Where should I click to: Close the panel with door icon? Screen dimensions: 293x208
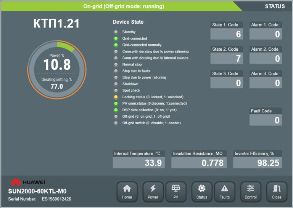click(x=277, y=192)
